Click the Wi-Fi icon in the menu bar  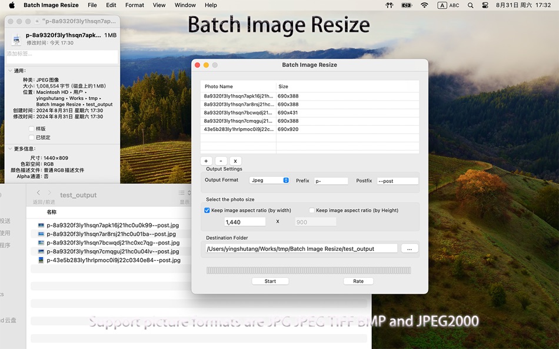pos(425,5)
